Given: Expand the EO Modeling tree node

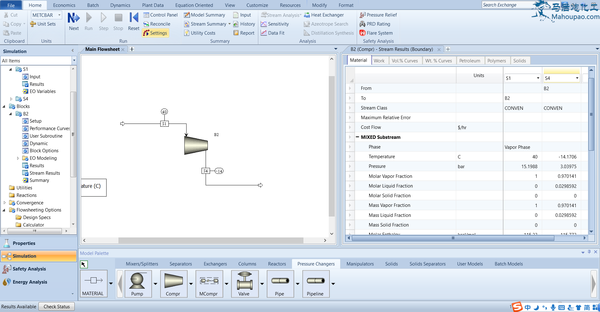Looking at the screenshot, I should pos(18,158).
